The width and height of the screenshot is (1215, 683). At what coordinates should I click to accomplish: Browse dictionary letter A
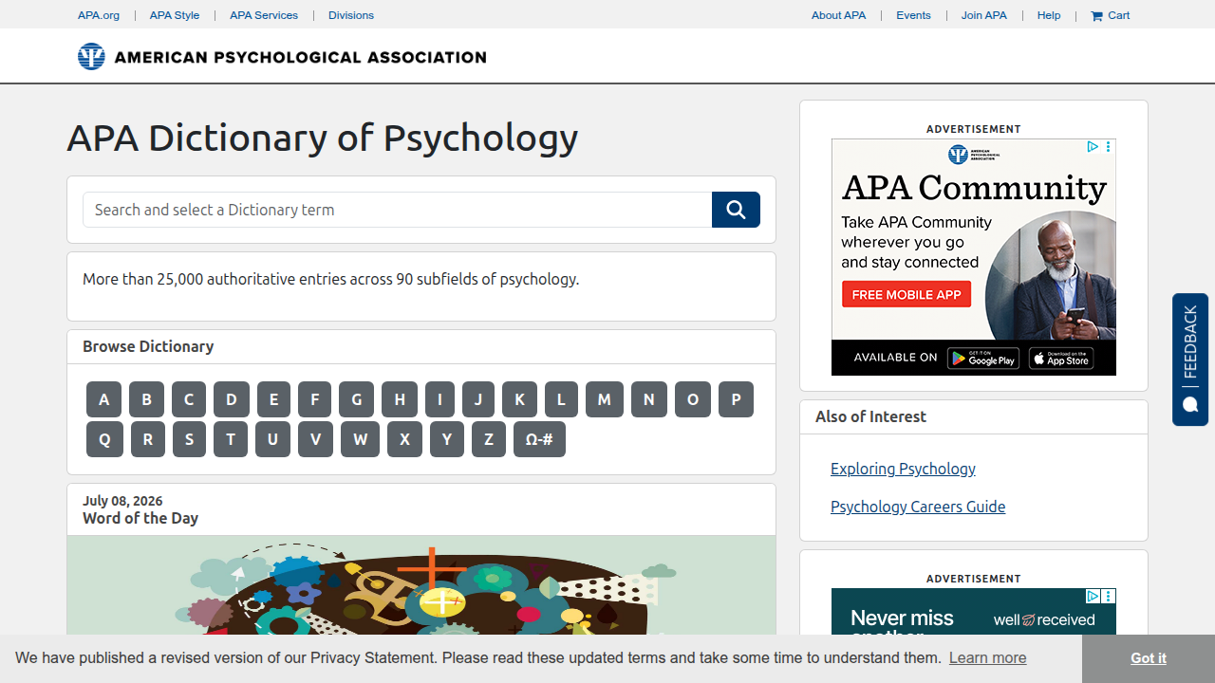click(x=103, y=399)
